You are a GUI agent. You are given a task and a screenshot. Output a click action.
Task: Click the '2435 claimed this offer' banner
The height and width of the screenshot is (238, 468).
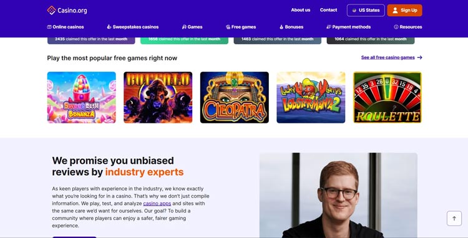coord(91,40)
